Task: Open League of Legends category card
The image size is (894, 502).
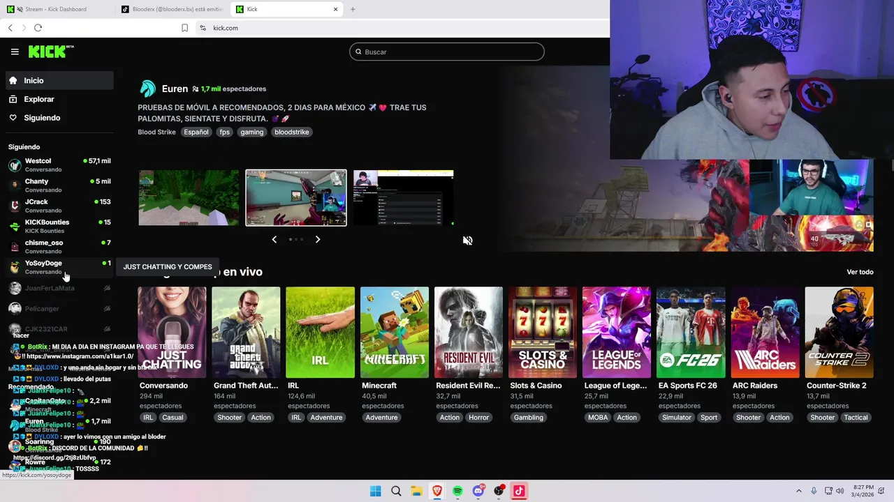Action: [617, 333]
